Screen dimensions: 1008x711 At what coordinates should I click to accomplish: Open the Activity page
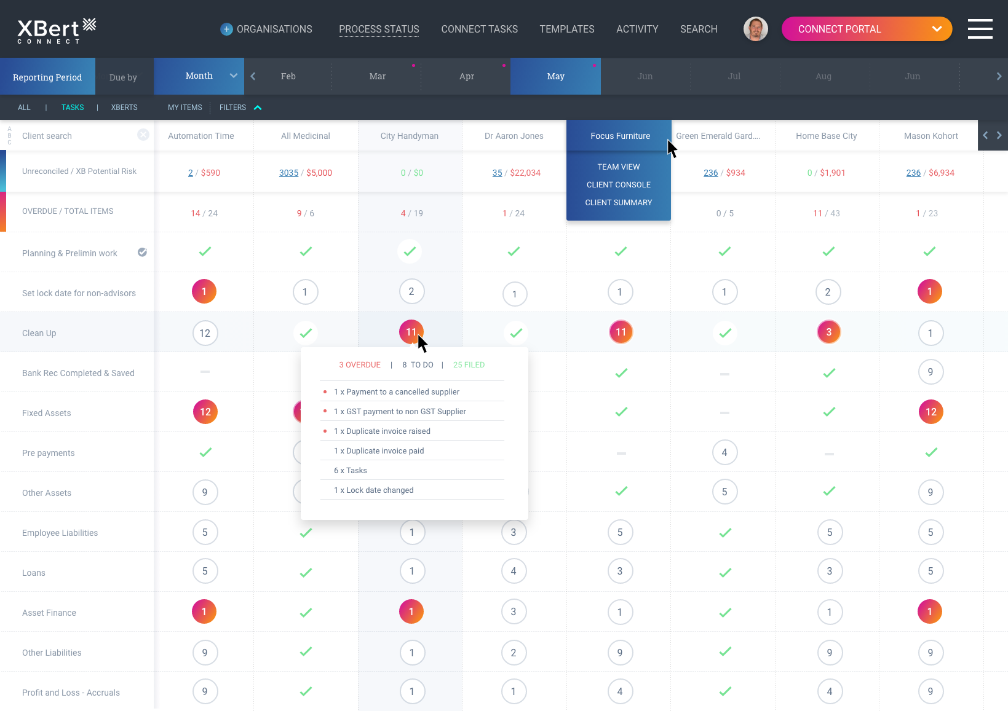pyautogui.click(x=637, y=29)
